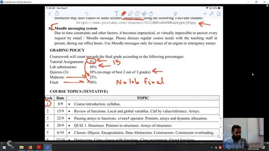Click the 'TOPIC' column header
The image size is (269, 151).
pos(143,98)
